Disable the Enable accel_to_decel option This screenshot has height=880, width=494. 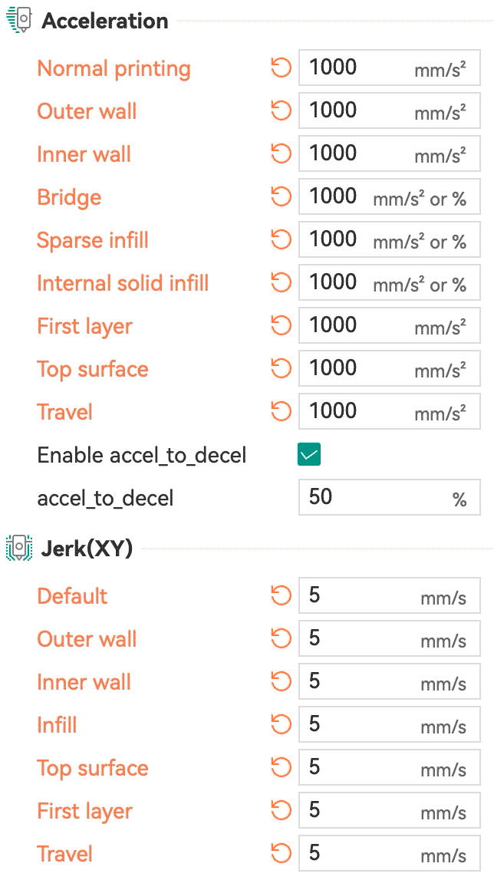click(x=308, y=454)
